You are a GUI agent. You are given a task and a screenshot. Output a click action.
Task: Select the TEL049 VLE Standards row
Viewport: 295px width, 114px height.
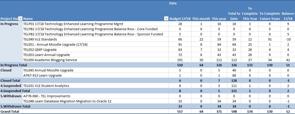(x=40, y=39)
